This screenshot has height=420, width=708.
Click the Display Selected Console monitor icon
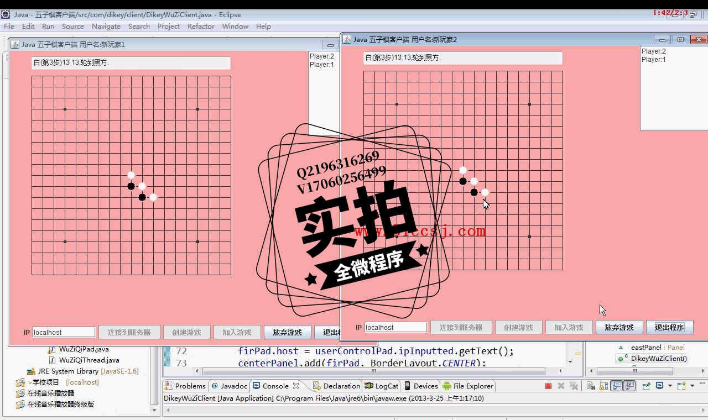pos(659,386)
